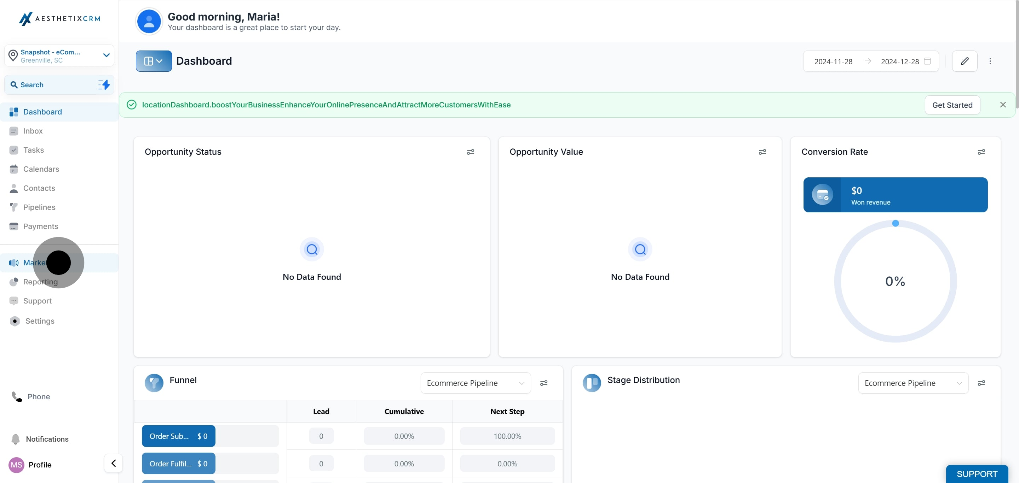Image resolution: width=1019 pixels, height=483 pixels.
Task: Open dashboard layout switcher dropdown
Action: click(154, 61)
